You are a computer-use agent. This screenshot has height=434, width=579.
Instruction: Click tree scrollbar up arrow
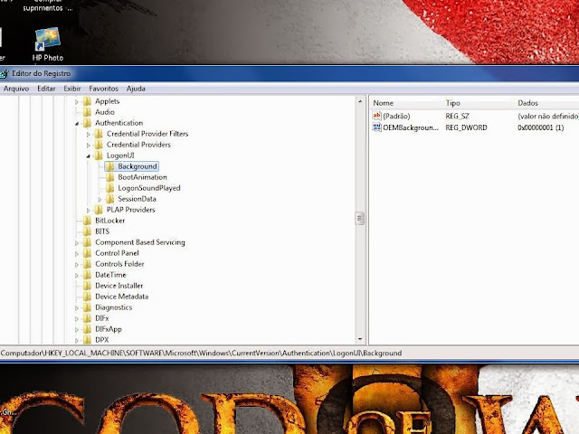360,101
